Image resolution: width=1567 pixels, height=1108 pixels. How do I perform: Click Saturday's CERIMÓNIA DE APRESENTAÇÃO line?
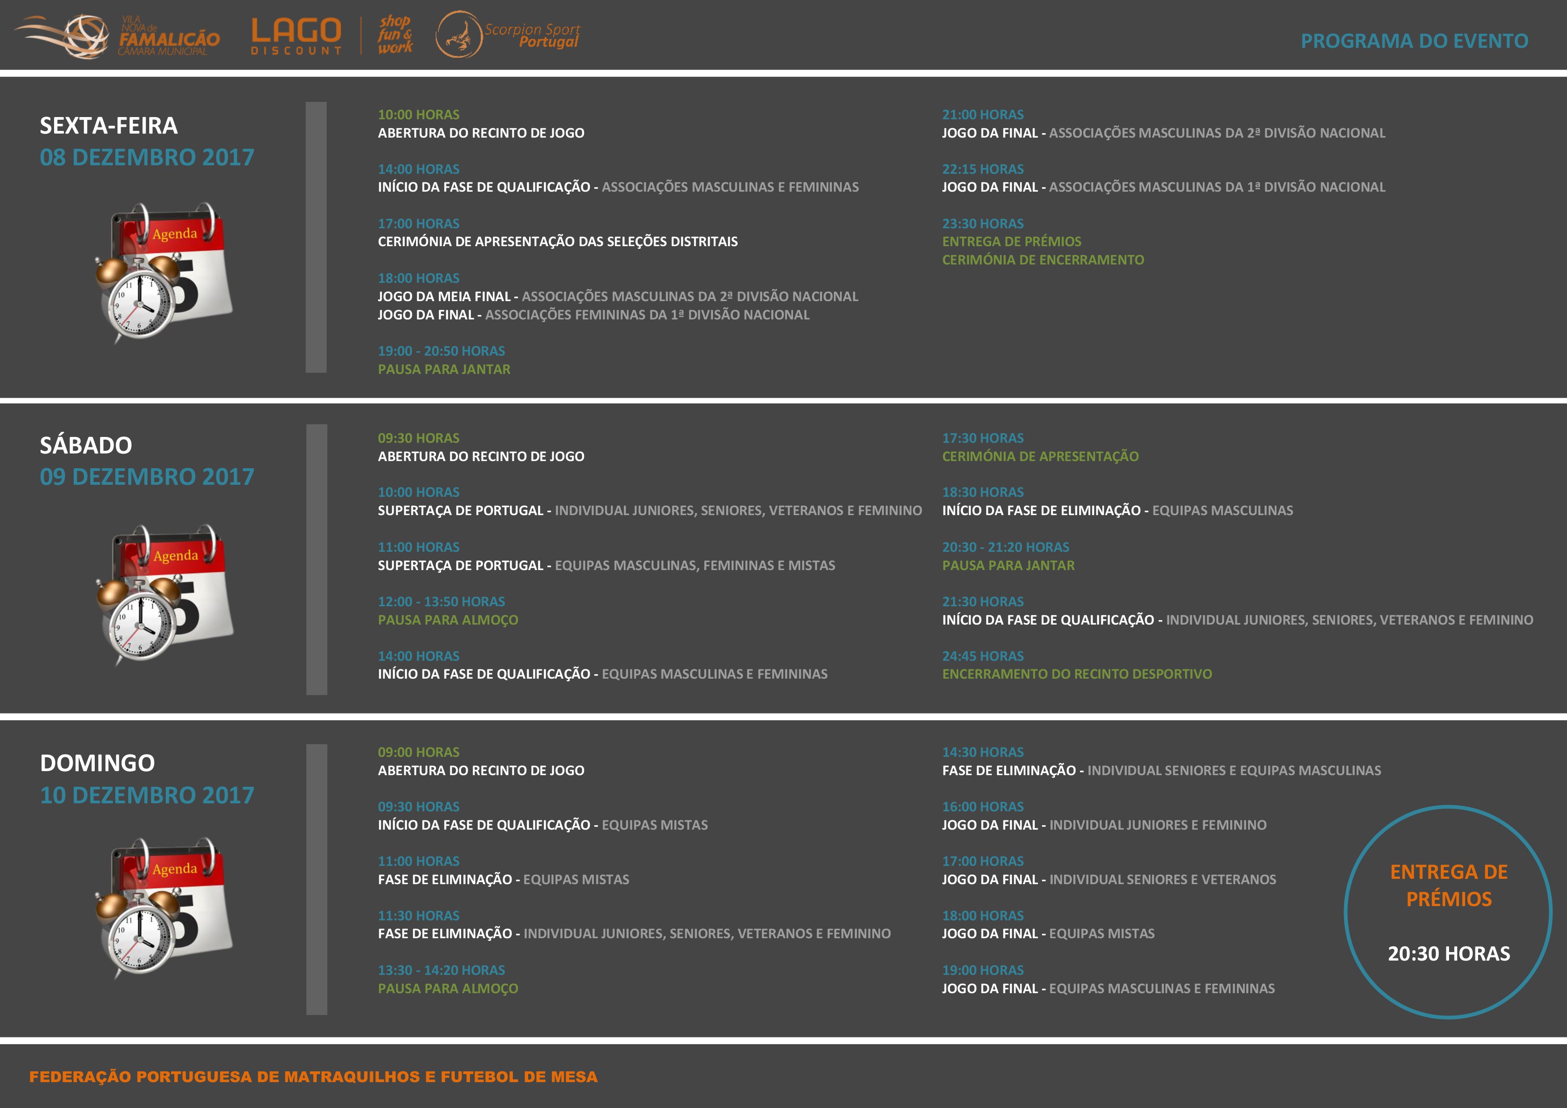[1040, 457]
